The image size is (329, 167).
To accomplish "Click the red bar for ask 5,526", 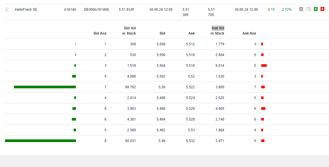I will [x=263, y=109].
